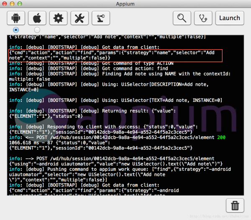251x220 pixels.
Task: Select the Android platform radio button
Action: pyautogui.click(x=16, y=30)
